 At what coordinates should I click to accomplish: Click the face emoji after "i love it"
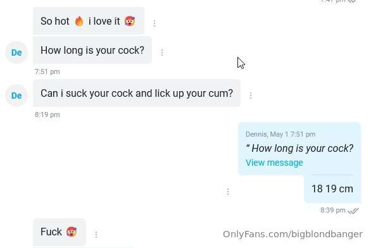(130, 21)
